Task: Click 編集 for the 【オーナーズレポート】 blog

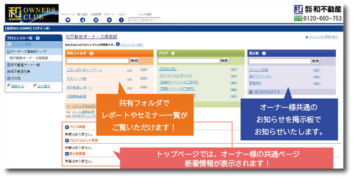Action: pyautogui.click(x=233, y=76)
